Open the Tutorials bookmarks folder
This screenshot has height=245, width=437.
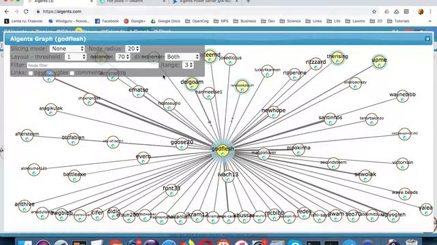398,21
